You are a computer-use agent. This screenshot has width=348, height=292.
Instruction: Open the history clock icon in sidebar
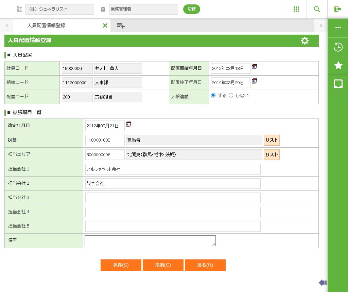point(338,47)
